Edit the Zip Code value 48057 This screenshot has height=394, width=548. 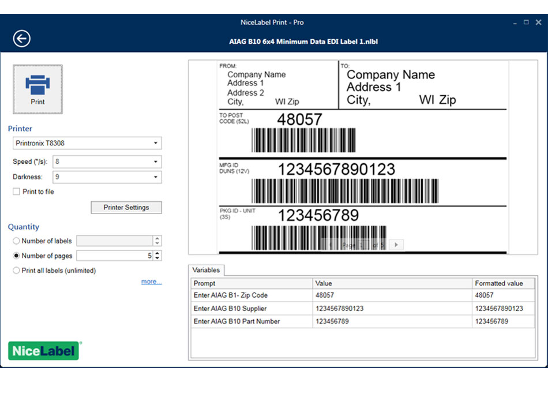tap(392, 295)
